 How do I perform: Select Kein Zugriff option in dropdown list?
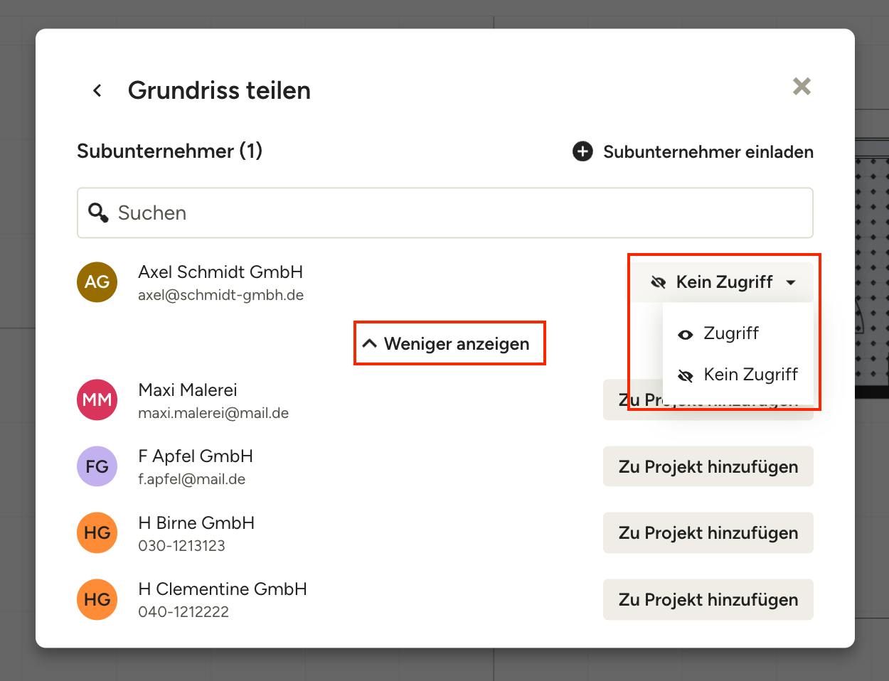738,375
